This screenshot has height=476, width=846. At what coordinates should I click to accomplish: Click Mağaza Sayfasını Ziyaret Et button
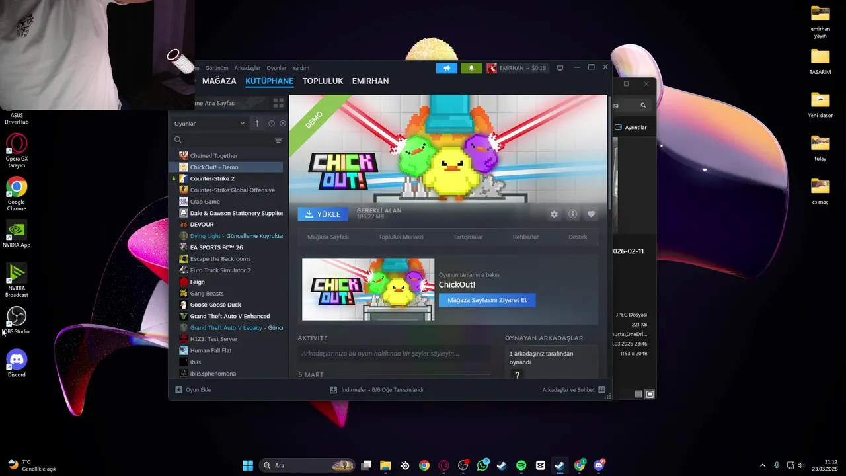tap(487, 300)
